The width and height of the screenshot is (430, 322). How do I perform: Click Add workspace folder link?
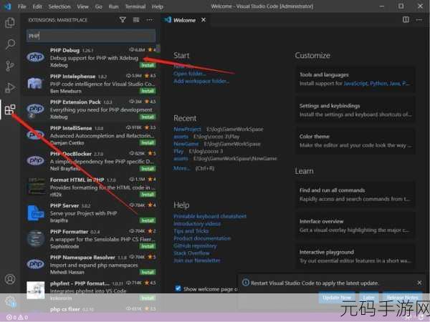pos(201,82)
